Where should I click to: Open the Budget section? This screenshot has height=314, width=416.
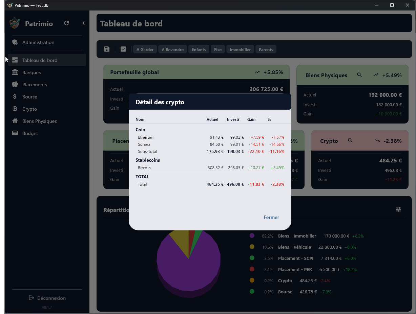47,133
